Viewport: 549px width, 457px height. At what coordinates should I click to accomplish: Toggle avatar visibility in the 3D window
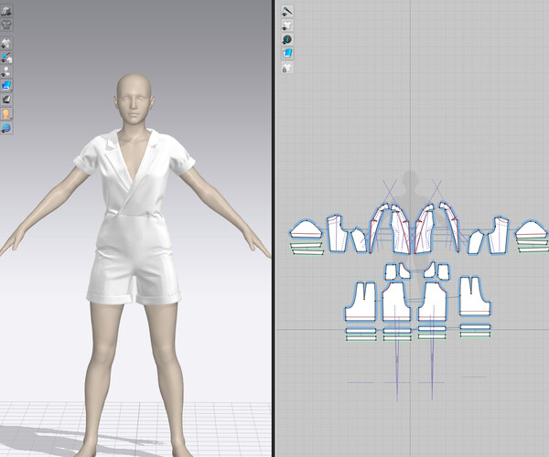tap(6, 71)
